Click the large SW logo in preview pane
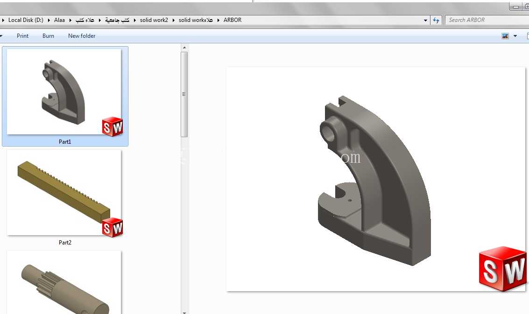Screen dimensions: 529x314 (503, 269)
